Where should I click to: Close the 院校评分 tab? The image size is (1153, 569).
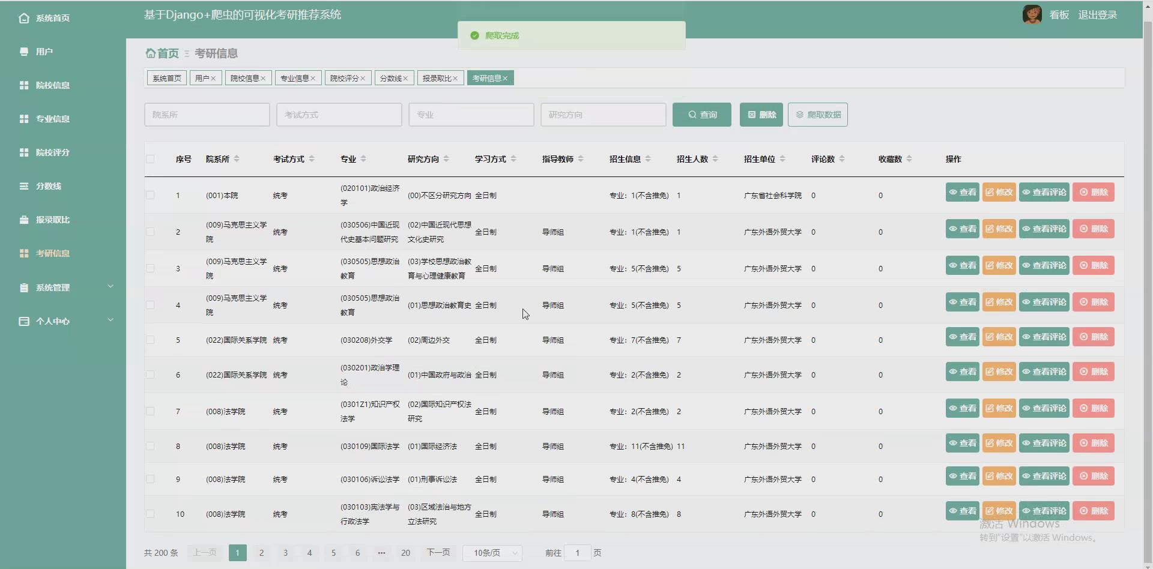(x=363, y=79)
